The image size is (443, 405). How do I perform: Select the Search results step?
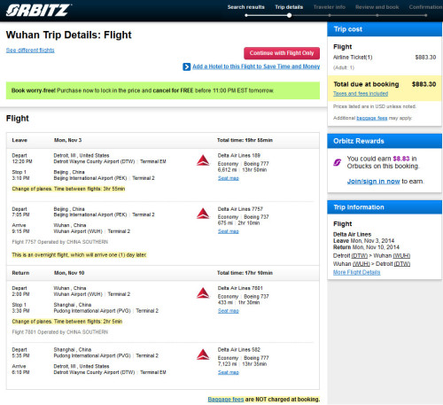246,7
